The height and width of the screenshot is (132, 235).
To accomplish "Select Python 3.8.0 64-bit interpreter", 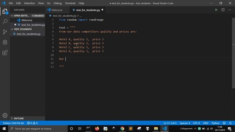I will tap(13, 123).
